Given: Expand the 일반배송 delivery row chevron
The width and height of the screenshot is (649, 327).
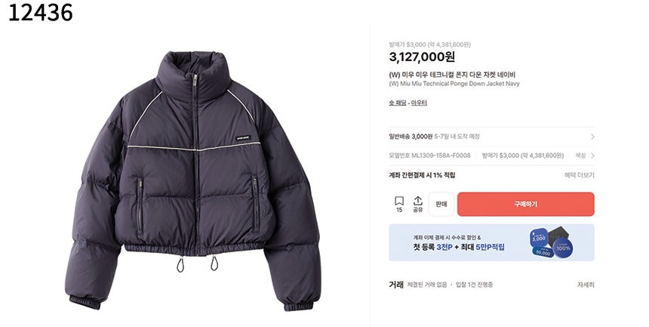Looking at the screenshot, I should click(592, 137).
